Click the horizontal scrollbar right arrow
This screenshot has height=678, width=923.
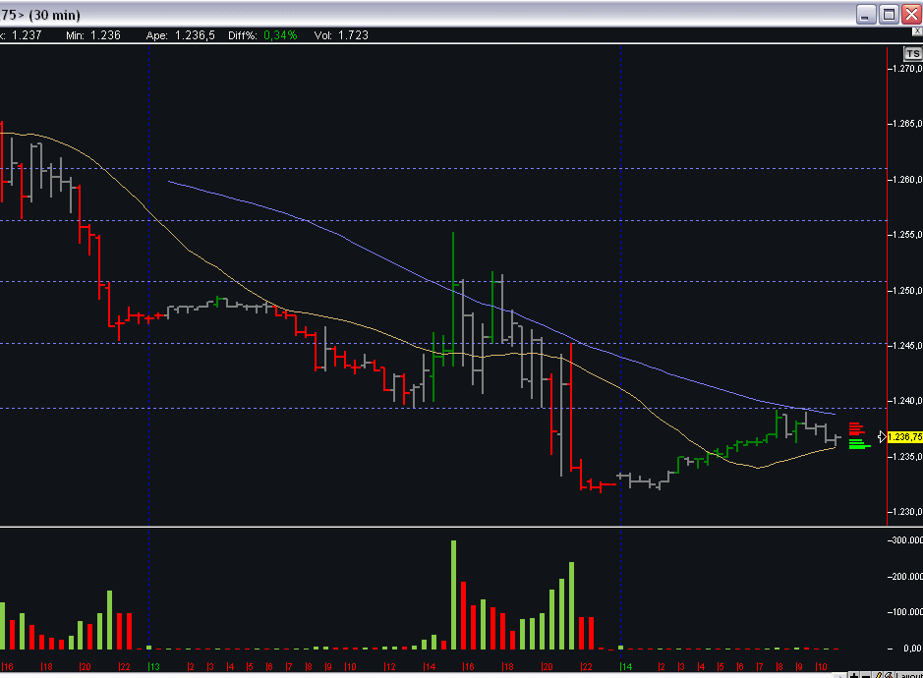(841, 675)
